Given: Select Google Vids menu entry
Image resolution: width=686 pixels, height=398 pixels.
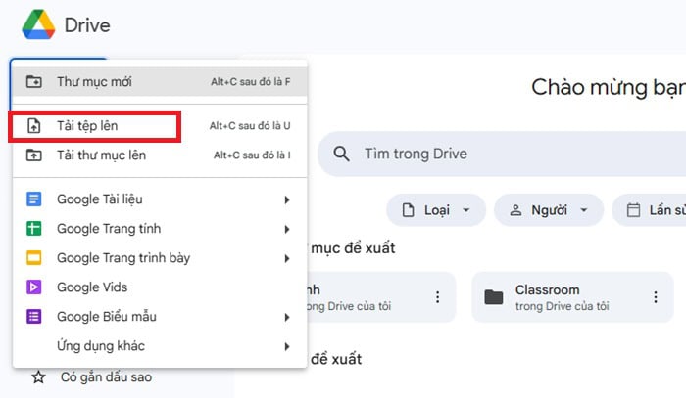Looking at the screenshot, I should [160, 287].
